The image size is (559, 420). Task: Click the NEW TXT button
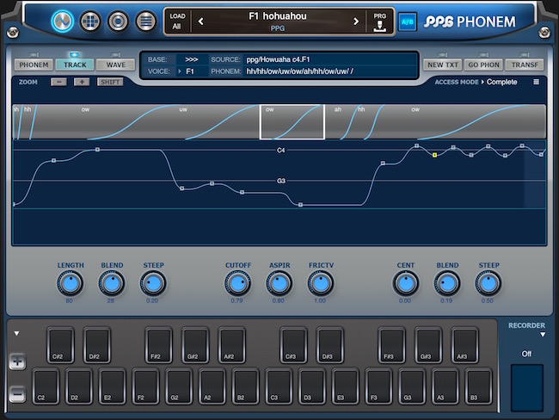(443, 65)
